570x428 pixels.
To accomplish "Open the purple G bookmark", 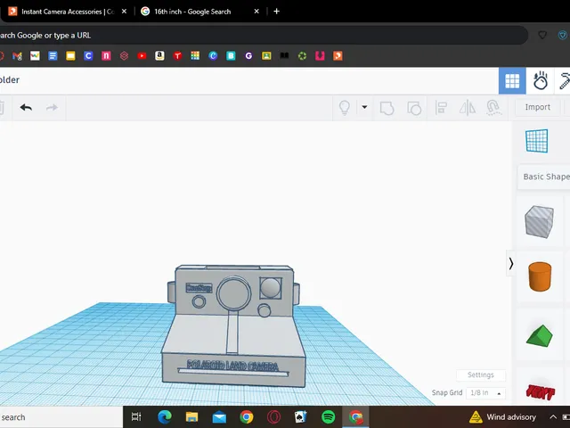I will point(248,55).
